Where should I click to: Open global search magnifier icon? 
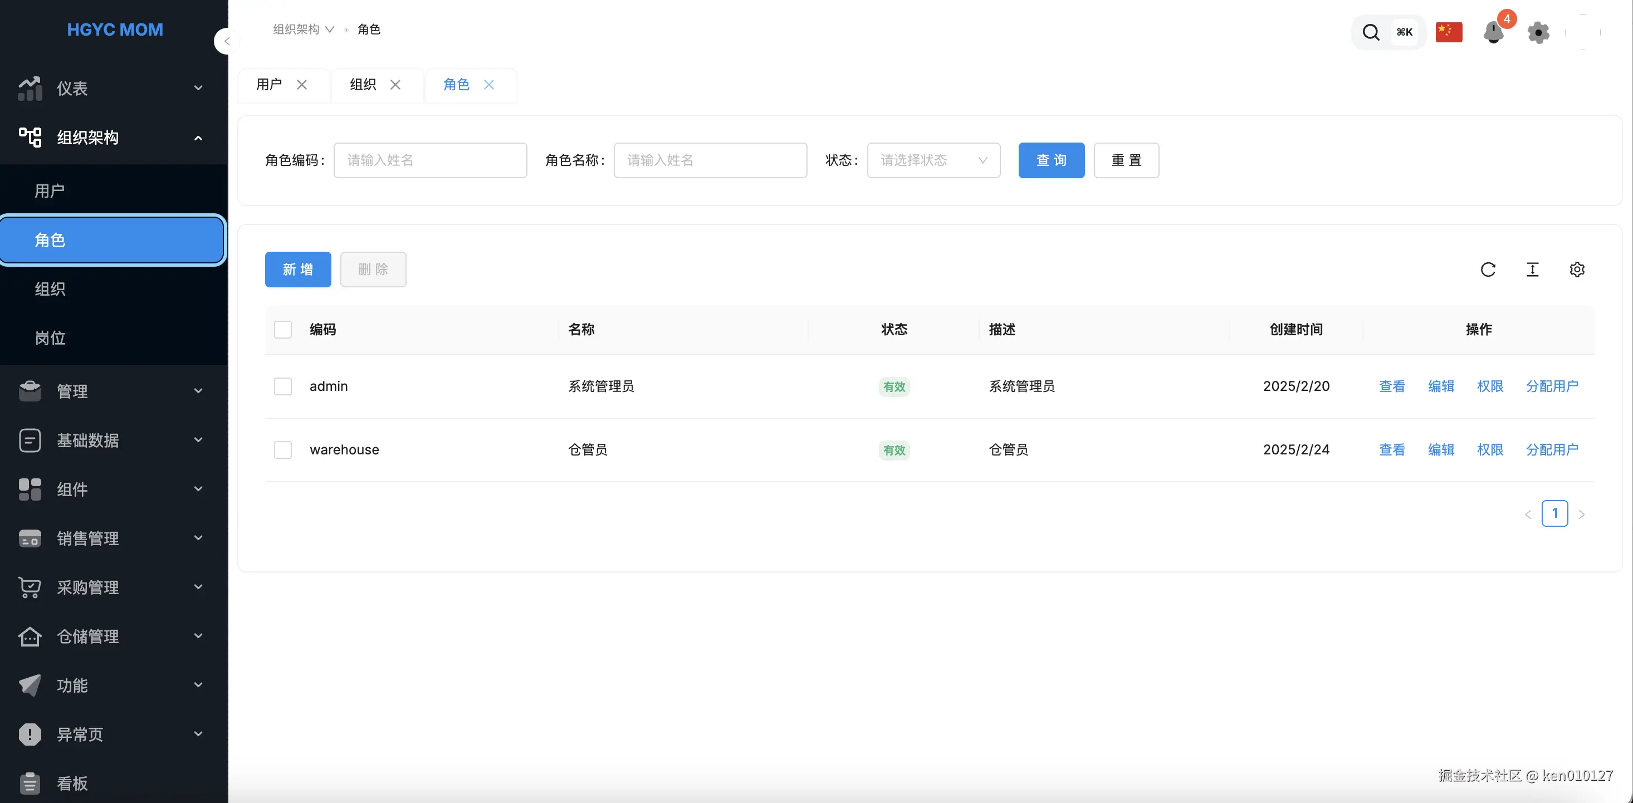click(x=1371, y=32)
